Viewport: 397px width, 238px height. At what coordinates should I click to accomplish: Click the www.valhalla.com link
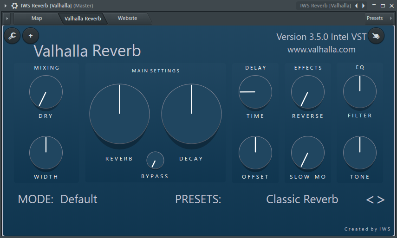[x=321, y=50]
